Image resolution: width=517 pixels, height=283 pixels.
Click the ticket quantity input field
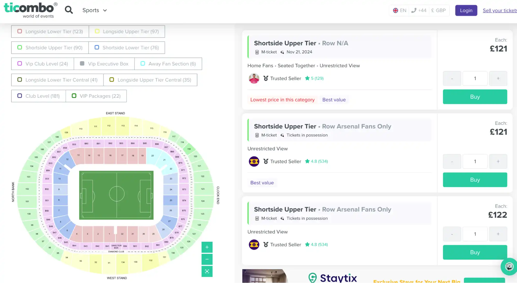point(475,78)
